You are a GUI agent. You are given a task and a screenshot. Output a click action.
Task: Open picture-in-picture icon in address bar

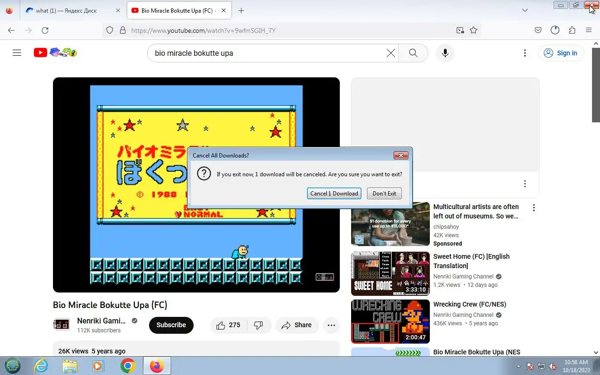(x=460, y=30)
